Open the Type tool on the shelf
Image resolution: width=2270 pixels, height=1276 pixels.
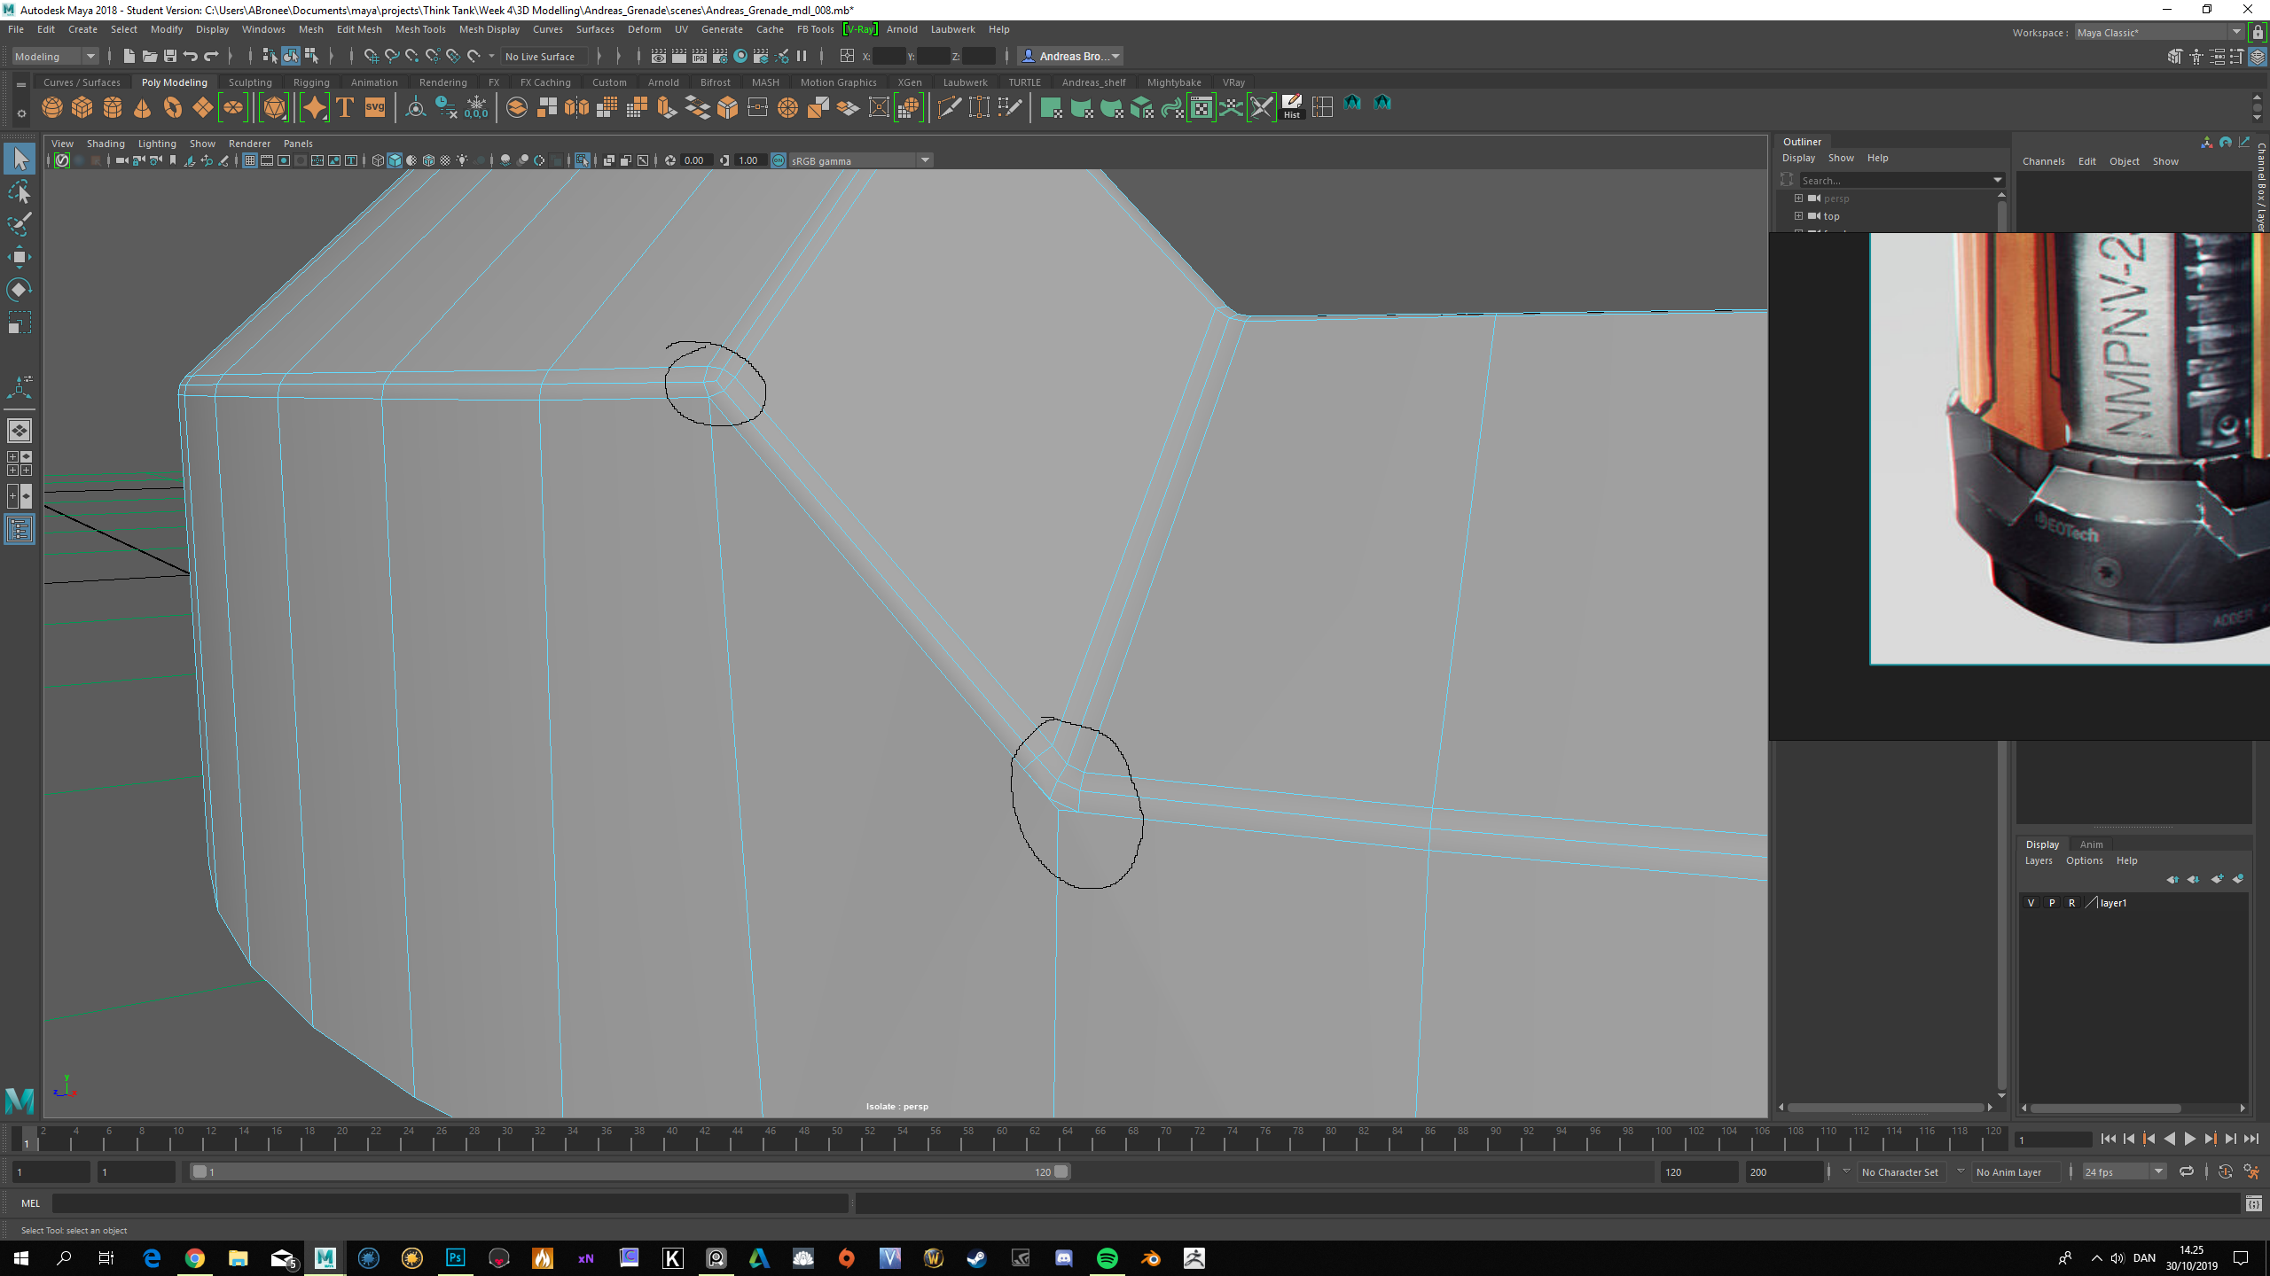pyautogui.click(x=345, y=107)
